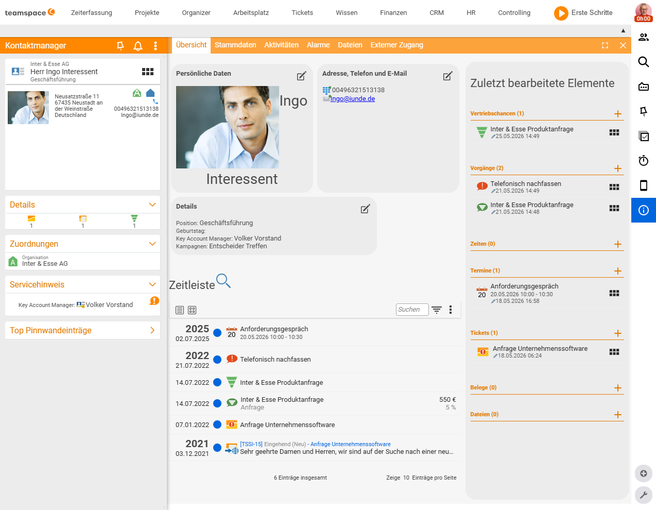Image resolution: width=656 pixels, height=510 pixels.
Task: Click contact photo in Persönliche Daten
Action: click(228, 127)
